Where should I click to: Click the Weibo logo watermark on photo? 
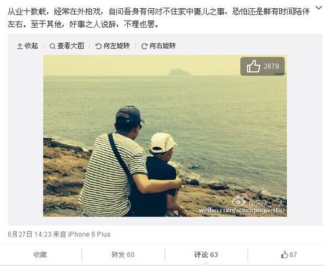tap(240, 199)
